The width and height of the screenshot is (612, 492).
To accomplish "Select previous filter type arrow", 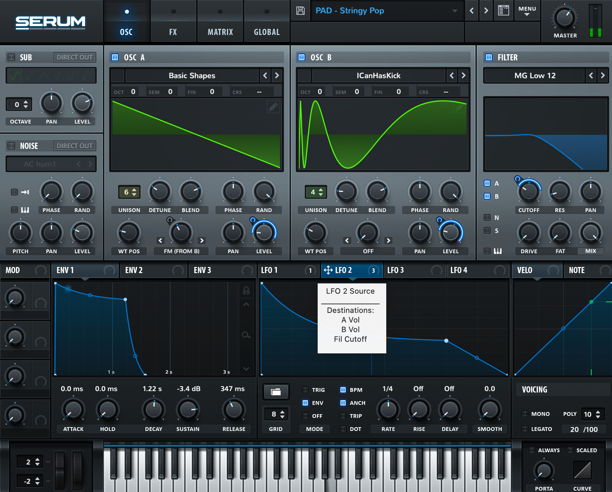I will pyautogui.click(x=591, y=75).
